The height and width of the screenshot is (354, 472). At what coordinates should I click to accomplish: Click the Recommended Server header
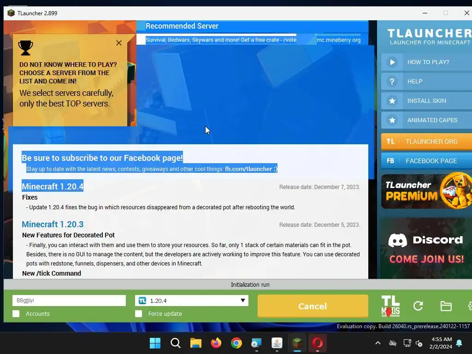[182, 26]
